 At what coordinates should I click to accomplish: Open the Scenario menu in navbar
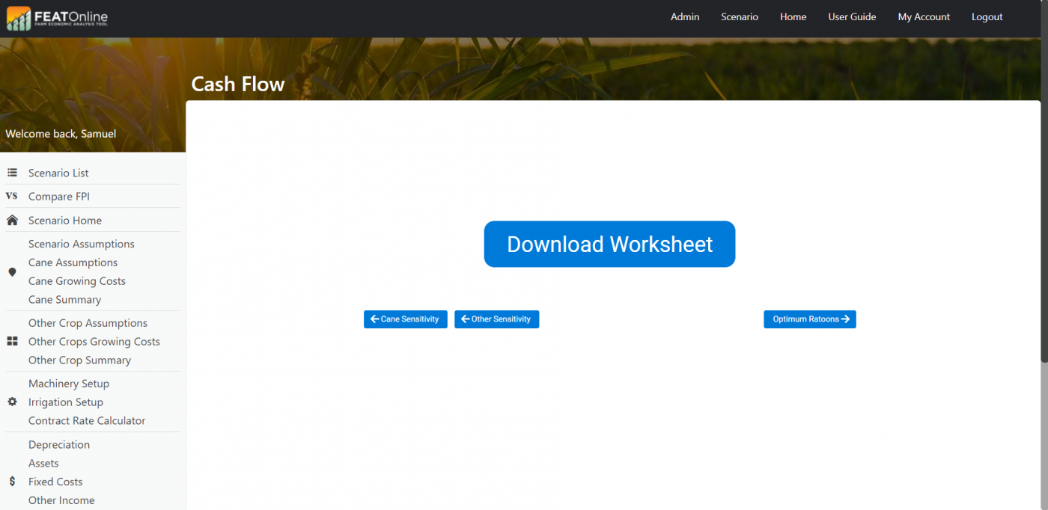(739, 17)
